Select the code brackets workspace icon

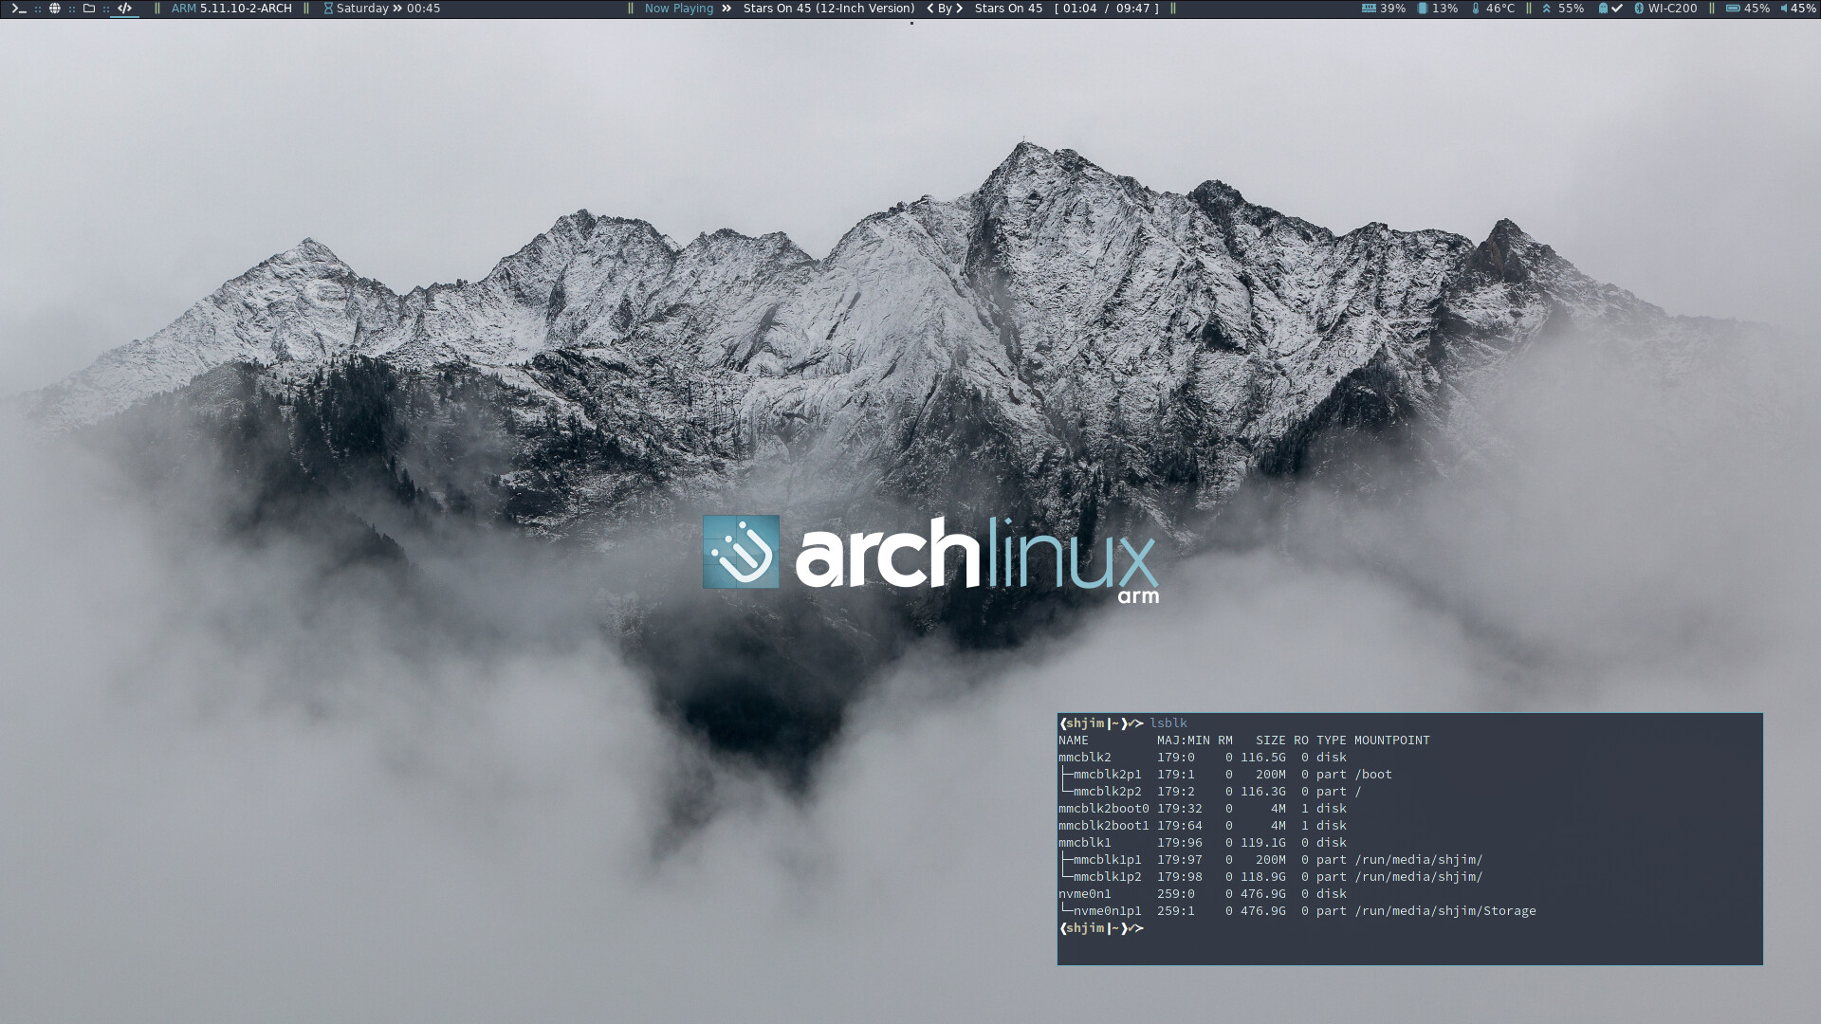click(x=124, y=9)
